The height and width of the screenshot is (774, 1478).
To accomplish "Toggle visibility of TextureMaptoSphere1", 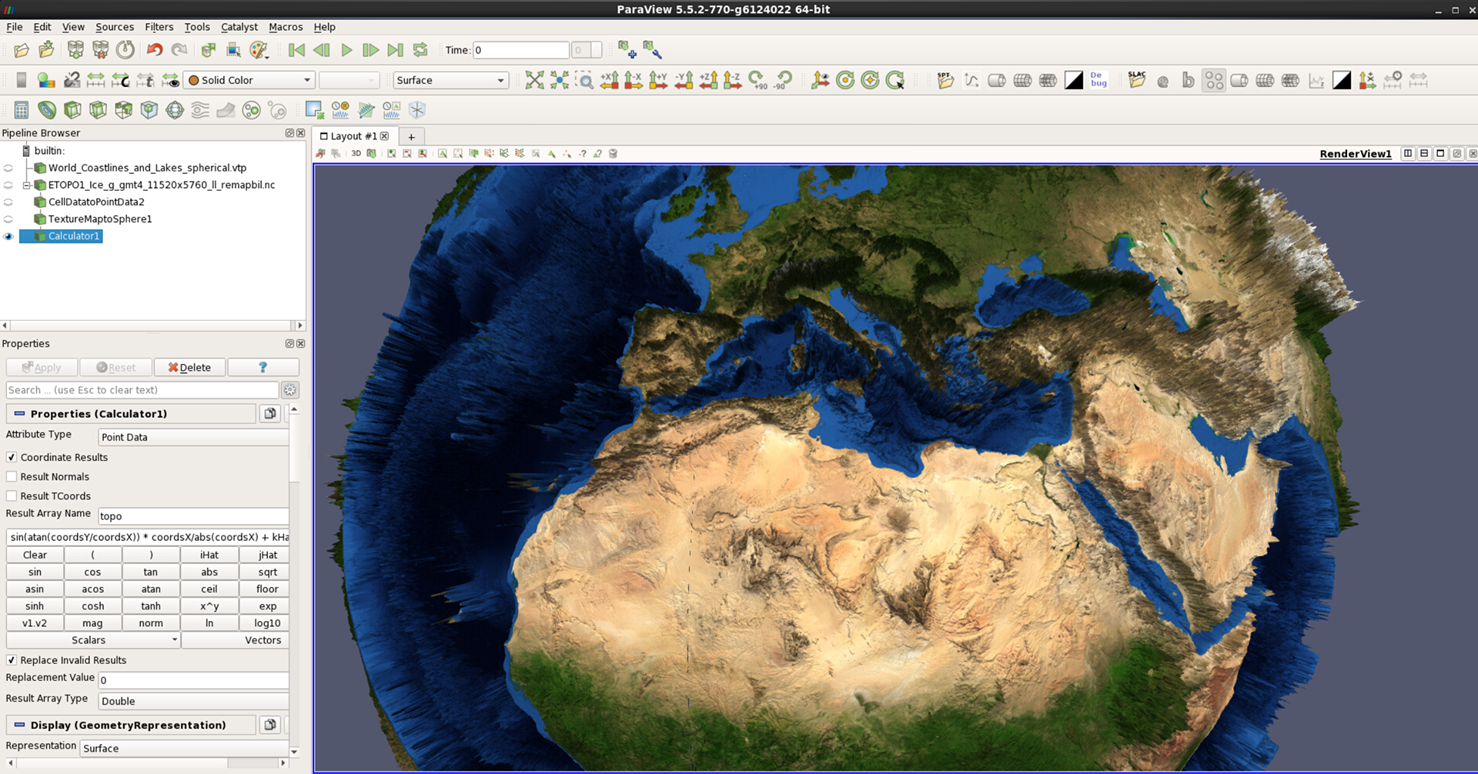I will click(8, 219).
